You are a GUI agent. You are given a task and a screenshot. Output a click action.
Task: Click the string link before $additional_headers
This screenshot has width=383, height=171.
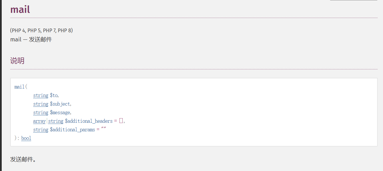tap(55, 121)
